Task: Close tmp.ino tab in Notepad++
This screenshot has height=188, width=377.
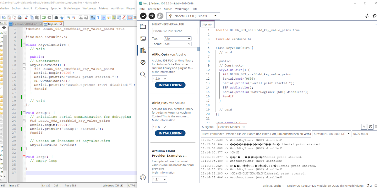Action: (61, 24)
